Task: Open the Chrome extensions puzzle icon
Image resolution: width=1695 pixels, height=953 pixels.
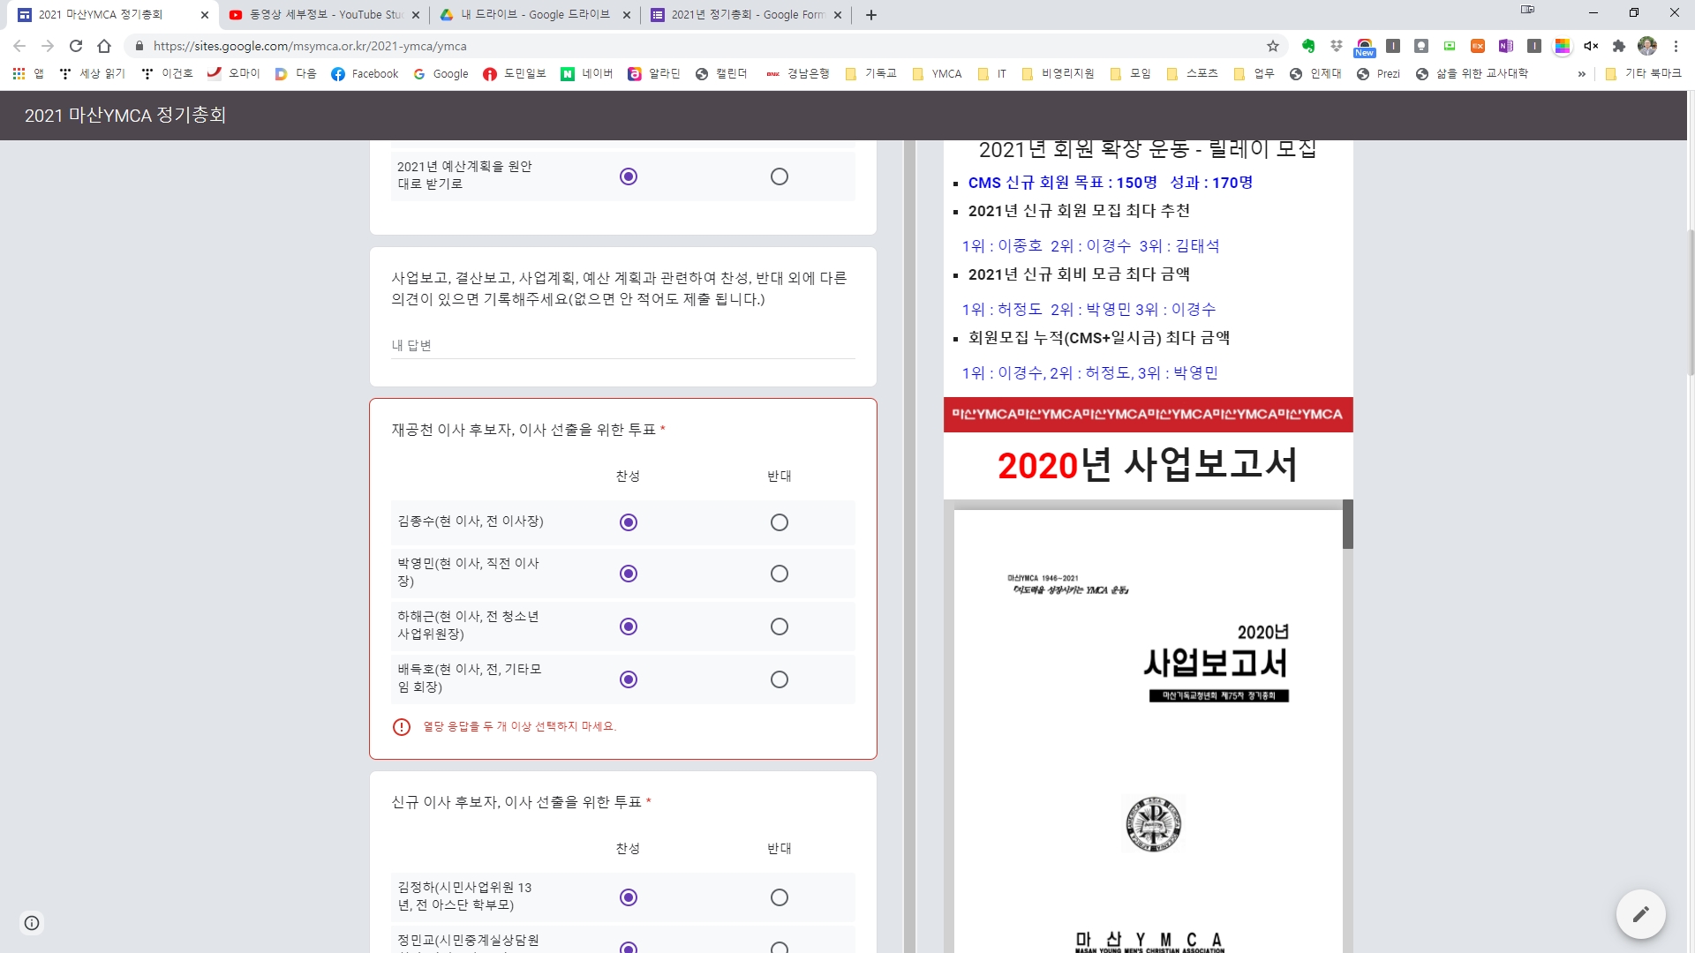Action: (1618, 46)
